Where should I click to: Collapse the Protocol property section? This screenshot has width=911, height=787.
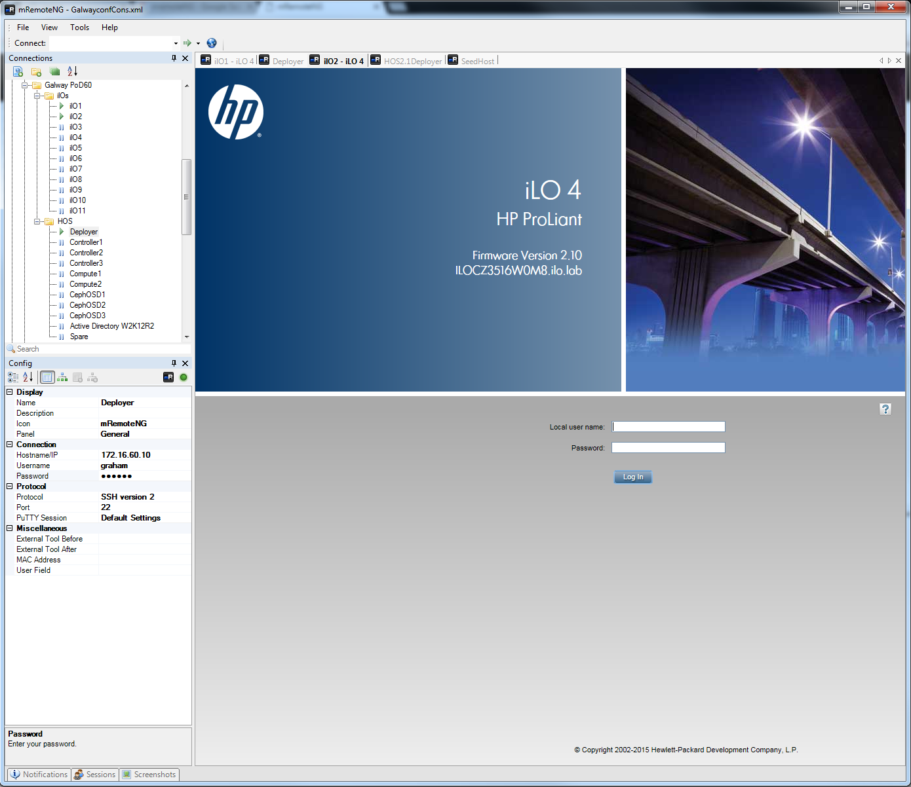10,486
